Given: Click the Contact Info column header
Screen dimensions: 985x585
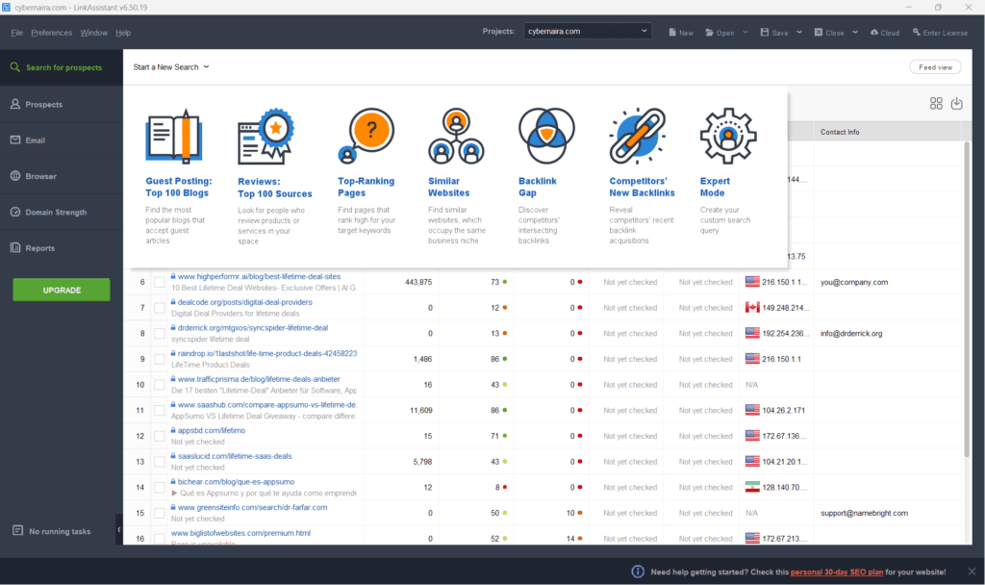Looking at the screenshot, I should tap(887, 132).
